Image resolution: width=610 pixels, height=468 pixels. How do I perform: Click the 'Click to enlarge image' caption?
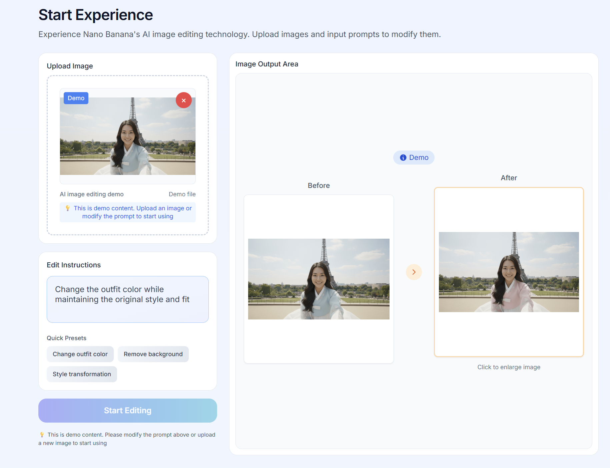pyautogui.click(x=509, y=367)
